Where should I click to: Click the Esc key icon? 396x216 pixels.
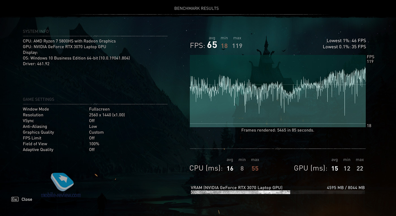(x=15, y=199)
